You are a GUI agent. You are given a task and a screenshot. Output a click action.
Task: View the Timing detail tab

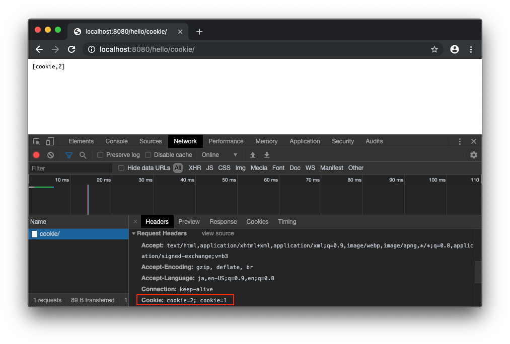tap(287, 221)
